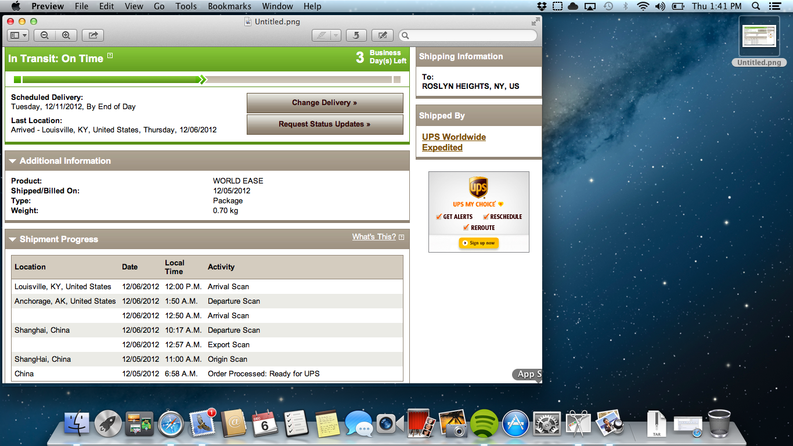Click the Anchorage, AK, United States cell
The width and height of the screenshot is (793, 446).
[x=65, y=301]
